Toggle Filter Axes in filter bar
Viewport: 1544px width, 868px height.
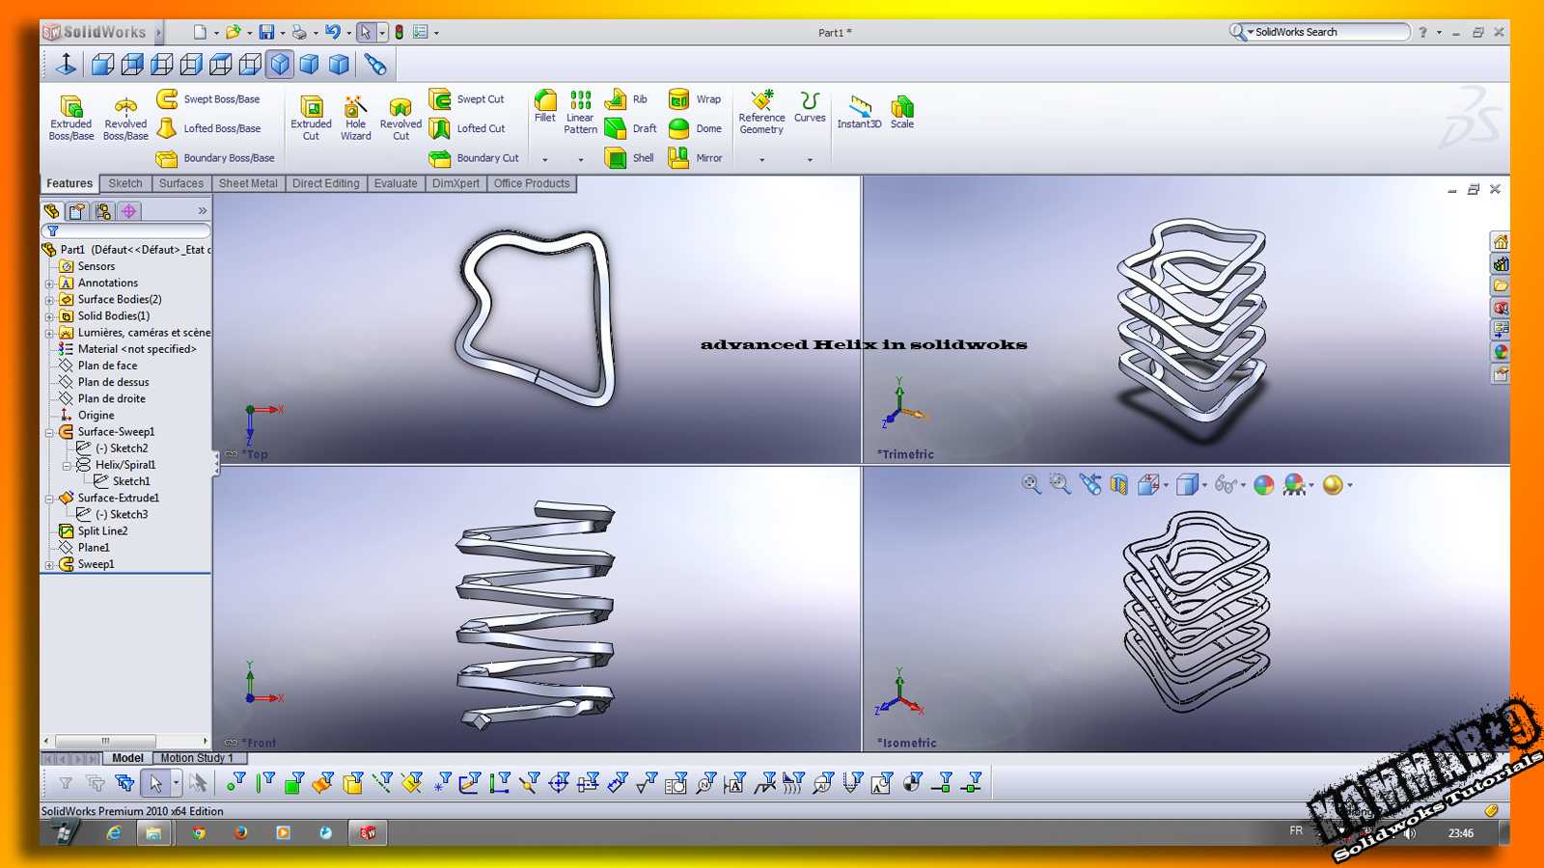[383, 783]
